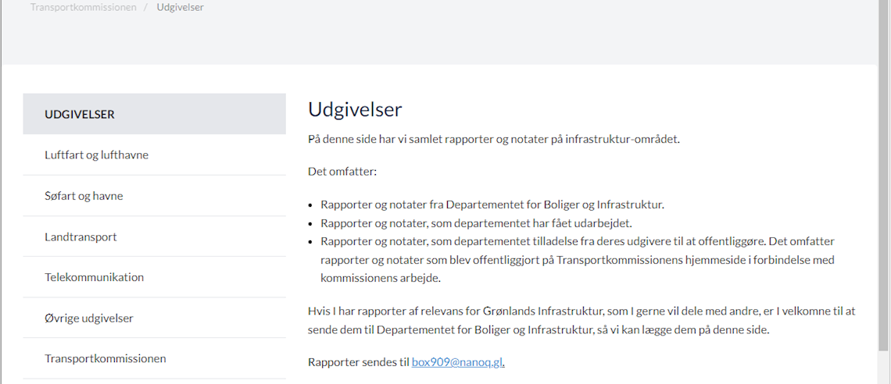891x384 pixels.
Task: Click the bullet ending 'har fået udarbejdet'
Action: click(475, 222)
